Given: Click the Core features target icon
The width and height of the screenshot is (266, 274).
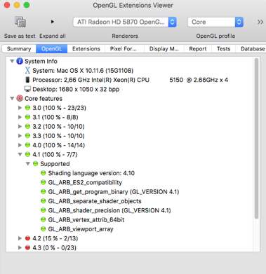Looking at the screenshot, I should [20, 98].
